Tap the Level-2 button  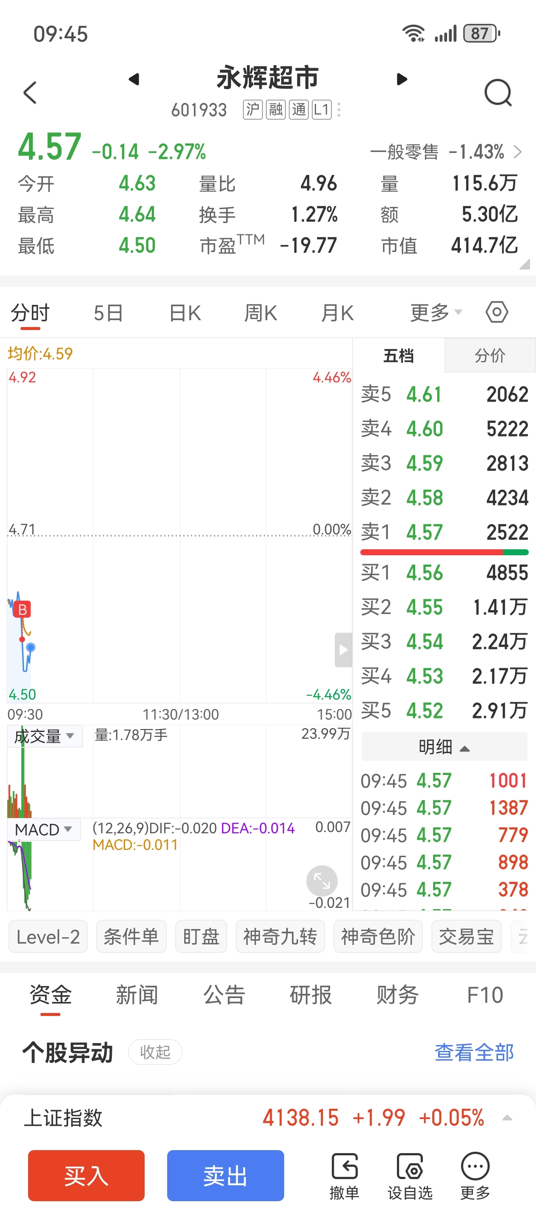click(x=48, y=936)
